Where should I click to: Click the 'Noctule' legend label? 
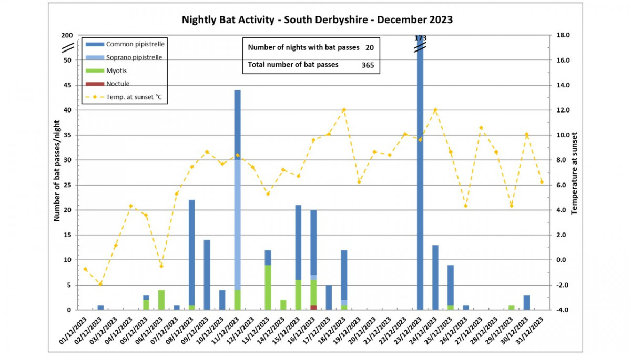[118, 84]
